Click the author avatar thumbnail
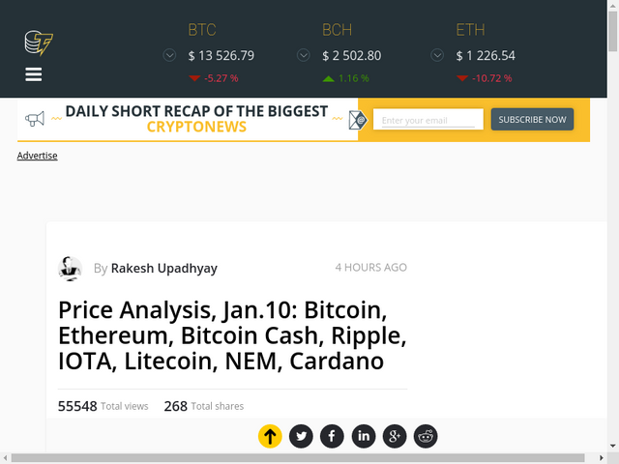The width and height of the screenshot is (619, 464). coord(70,268)
